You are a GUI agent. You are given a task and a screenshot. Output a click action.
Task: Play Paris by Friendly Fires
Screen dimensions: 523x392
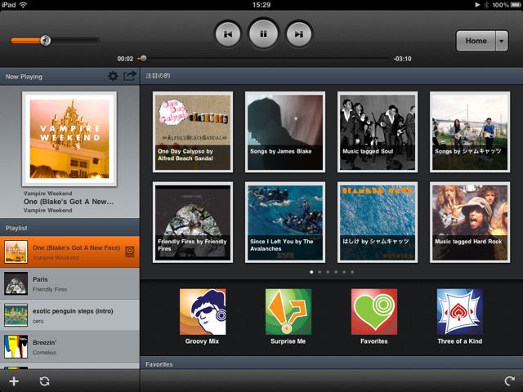[69, 283]
